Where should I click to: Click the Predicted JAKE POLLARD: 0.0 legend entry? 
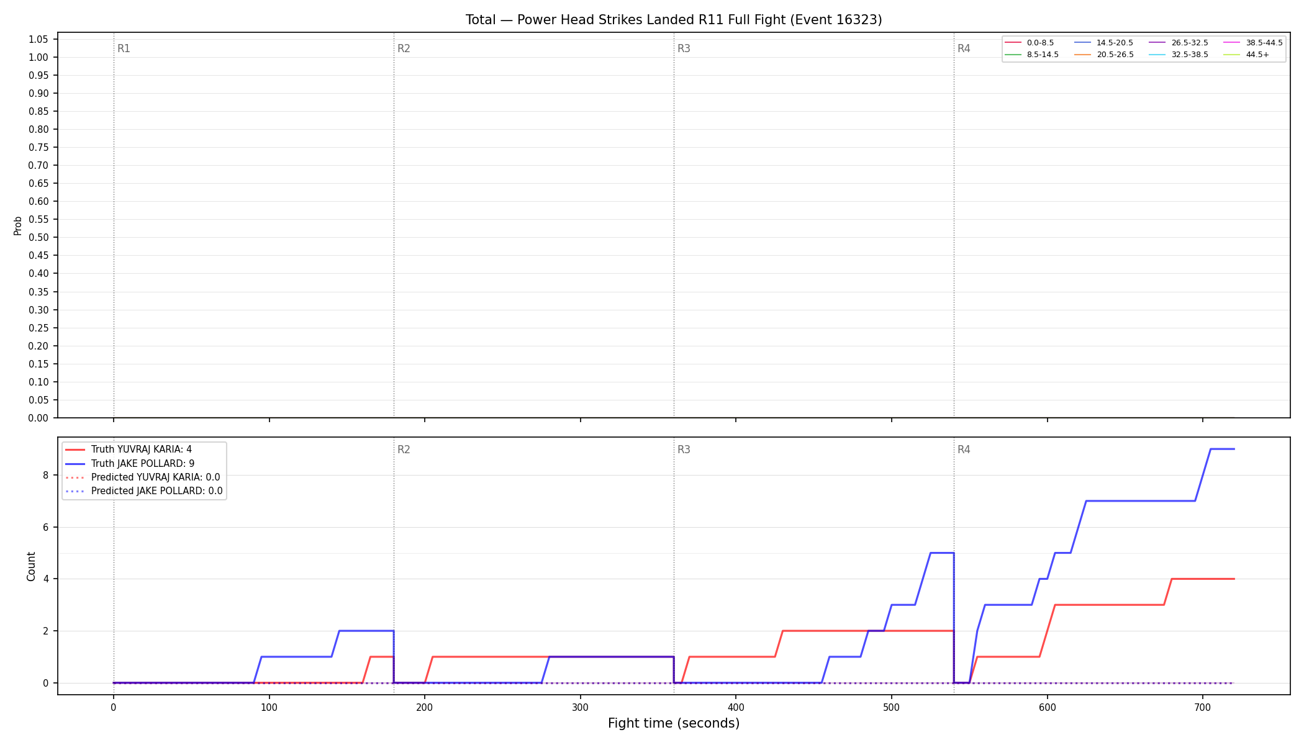(x=144, y=491)
